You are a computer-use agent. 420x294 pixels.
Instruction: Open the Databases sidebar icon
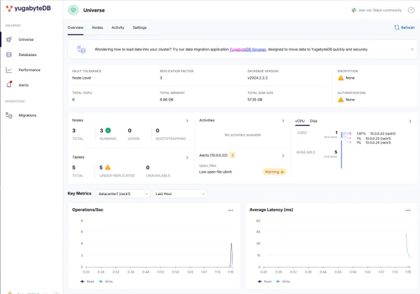coord(9,54)
